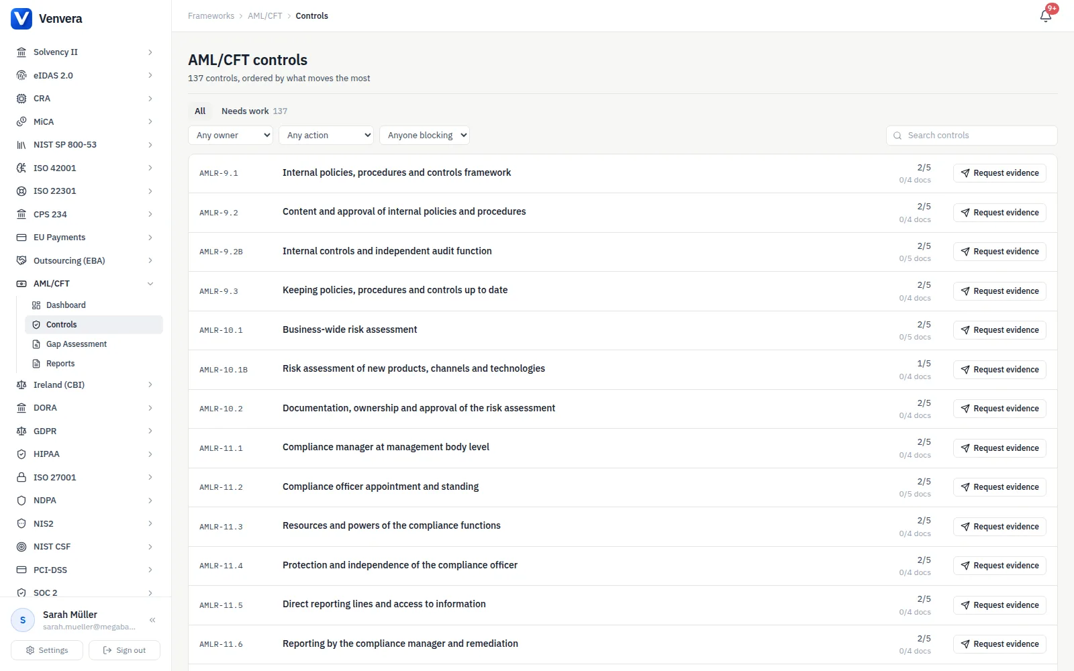Click the NIST SP 800-53 library icon
The image size is (1074, 671).
[x=21, y=145]
